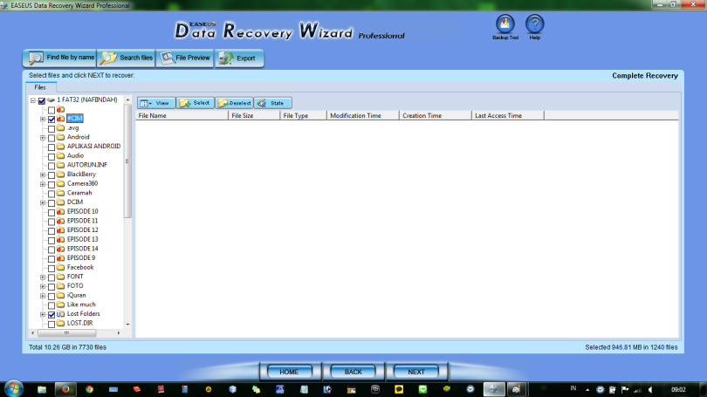The height and width of the screenshot is (397, 707).
Task: Click the HOME button
Action: pyautogui.click(x=289, y=372)
